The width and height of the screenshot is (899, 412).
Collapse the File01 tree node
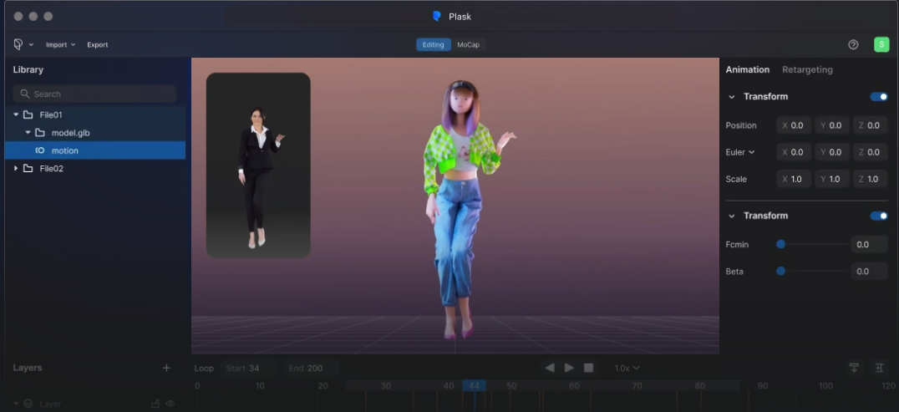pos(16,114)
